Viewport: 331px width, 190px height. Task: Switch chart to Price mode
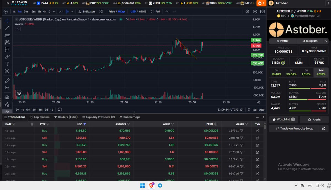(112, 12)
